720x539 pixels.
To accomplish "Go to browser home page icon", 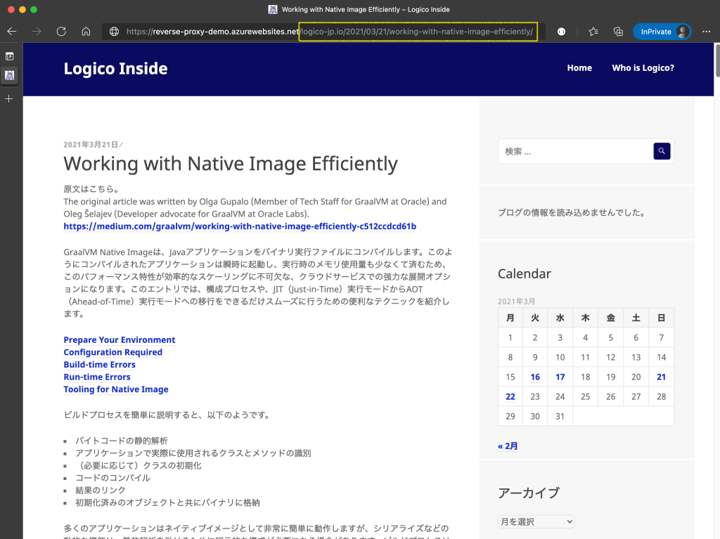I will (86, 32).
